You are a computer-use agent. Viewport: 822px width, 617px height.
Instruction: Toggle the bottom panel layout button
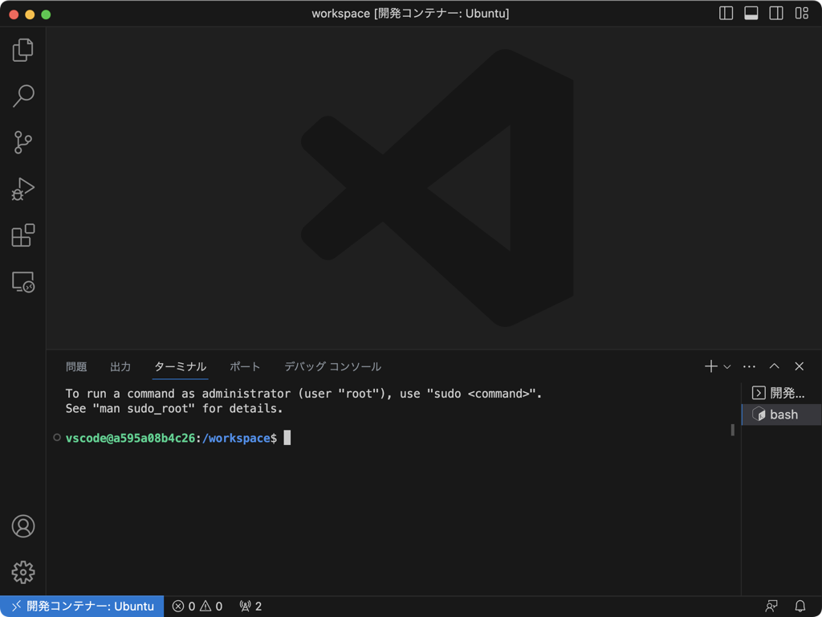tap(751, 13)
